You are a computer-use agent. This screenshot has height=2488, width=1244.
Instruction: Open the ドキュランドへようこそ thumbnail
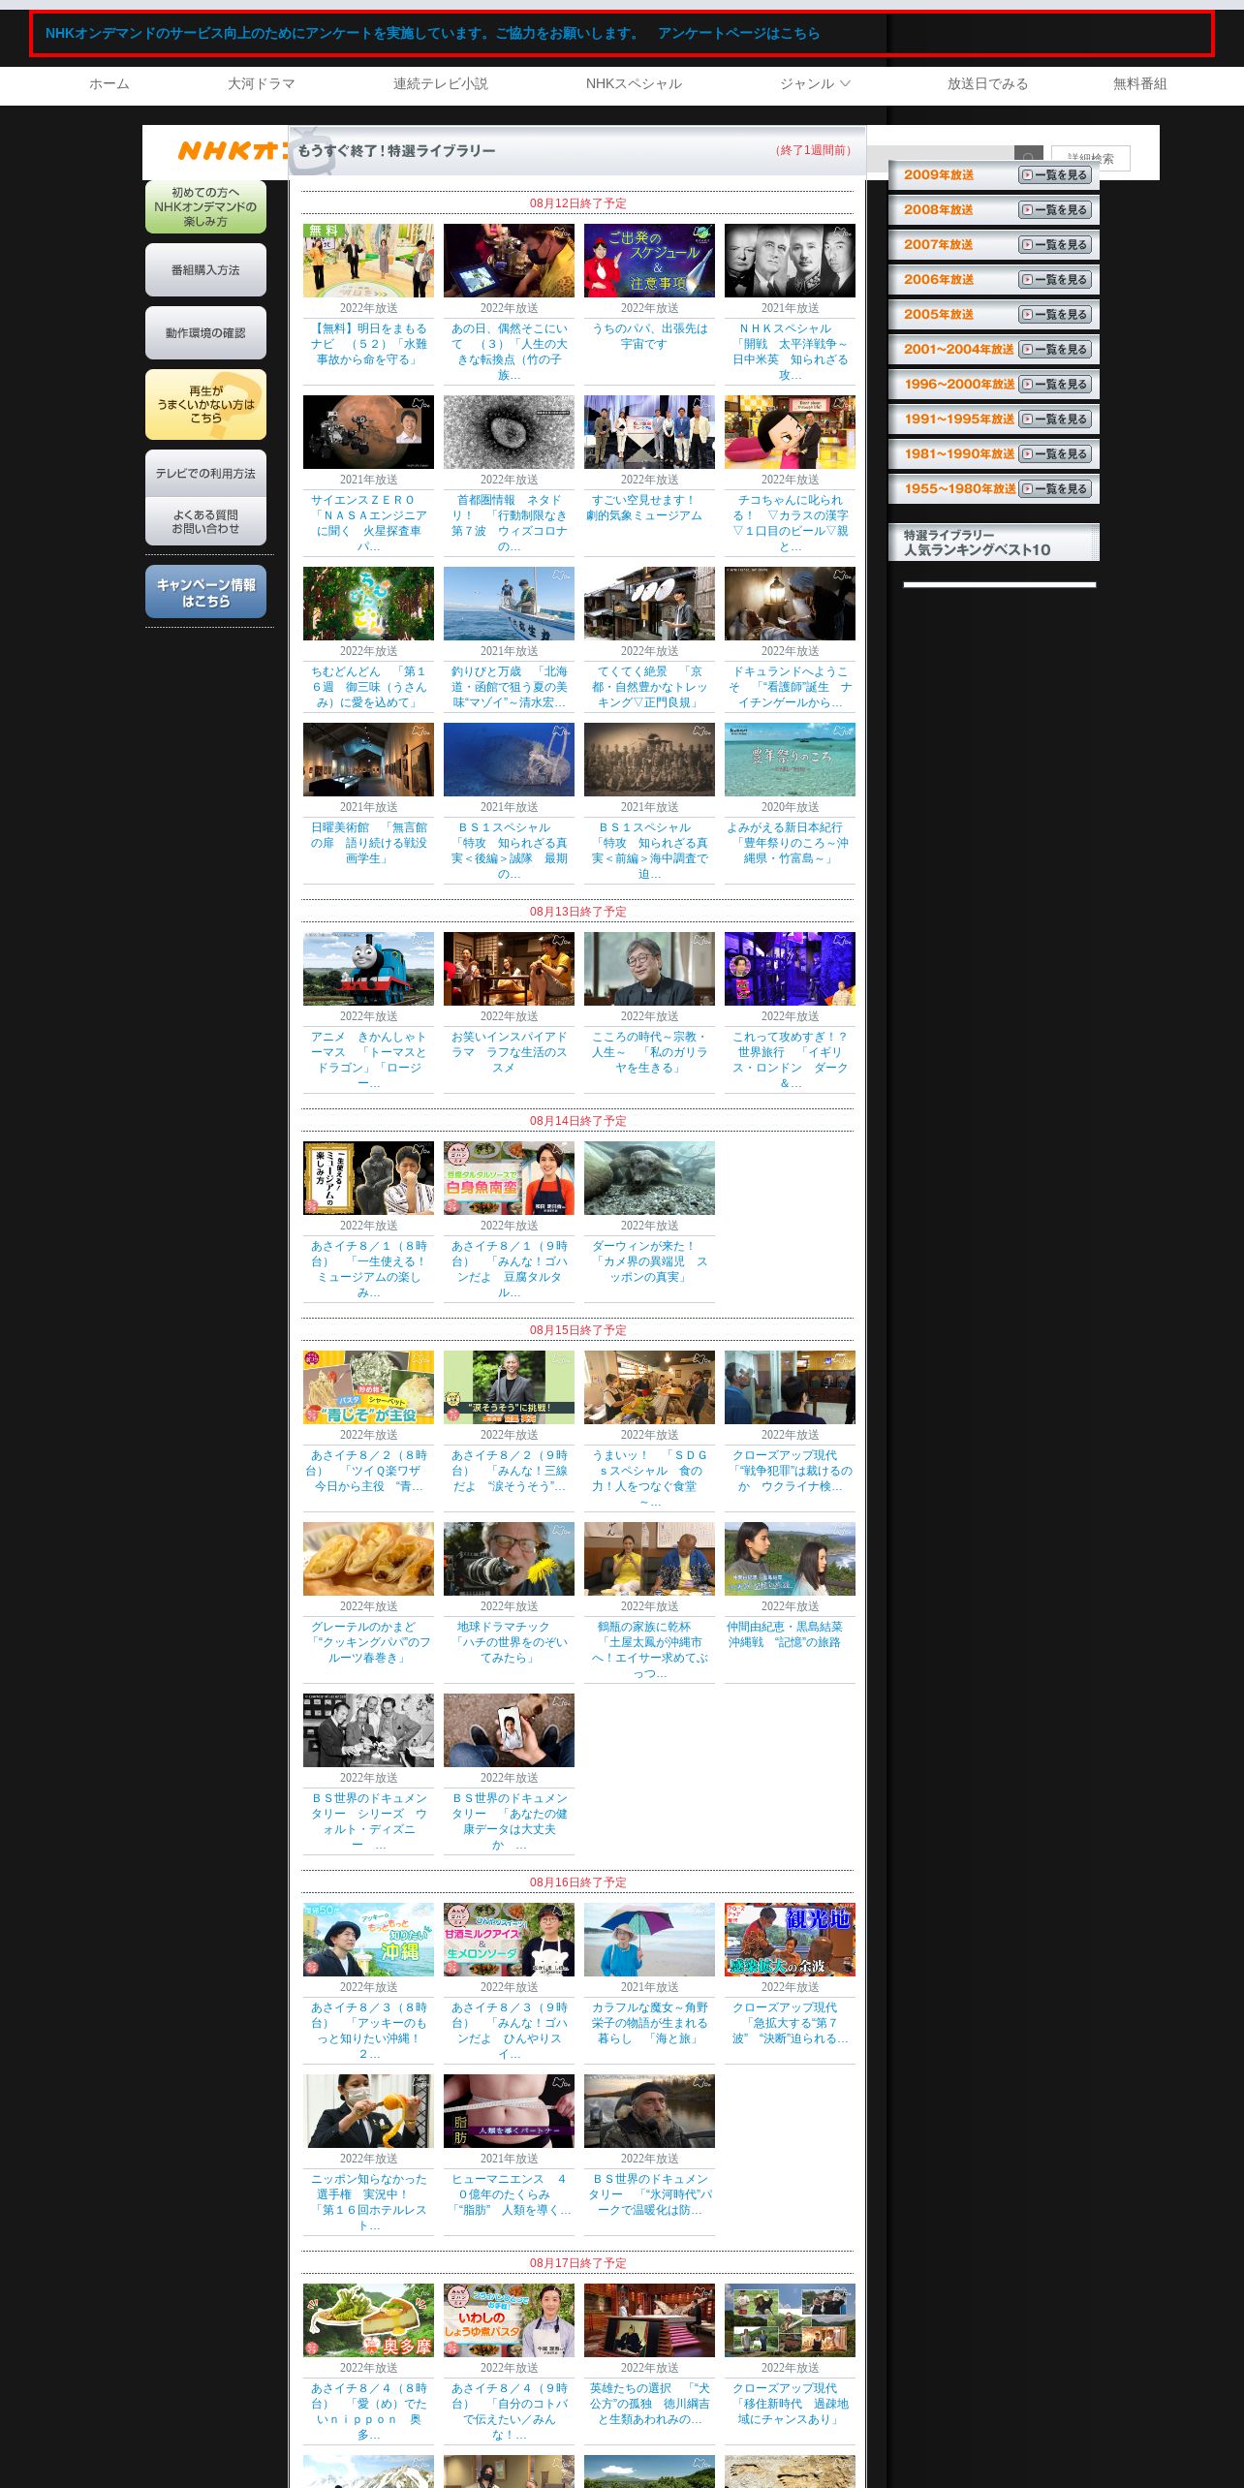pyautogui.click(x=790, y=604)
